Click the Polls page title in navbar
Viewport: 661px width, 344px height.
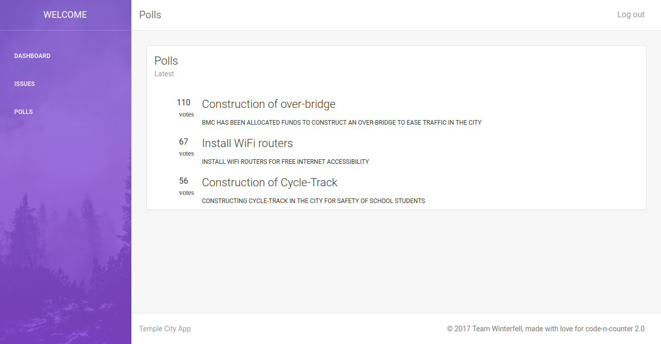150,15
